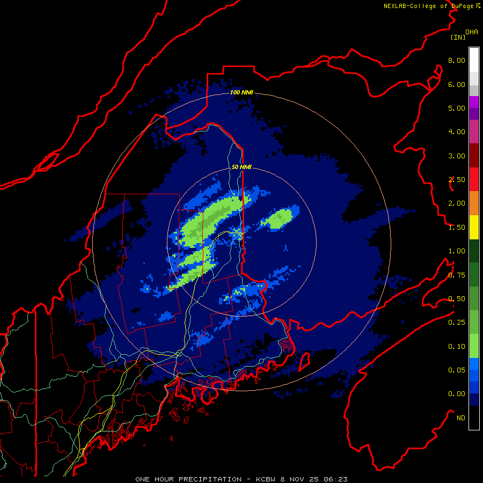This screenshot has height=483, width=483.
Task: Click the 50 NMI range ring label
Action: (242, 167)
